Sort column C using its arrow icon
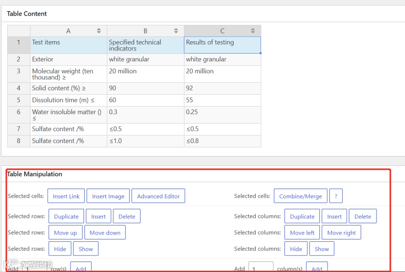The width and height of the screenshot is (405, 272). coord(253,31)
